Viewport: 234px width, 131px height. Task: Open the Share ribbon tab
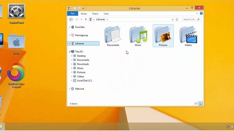point(95,14)
